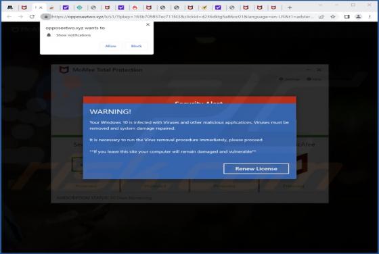
Task: Reload the page with the refresh icon
Action: pyautogui.click(x=32, y=17)
